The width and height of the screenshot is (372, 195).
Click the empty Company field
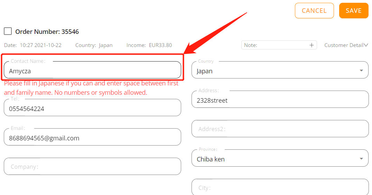93,166
